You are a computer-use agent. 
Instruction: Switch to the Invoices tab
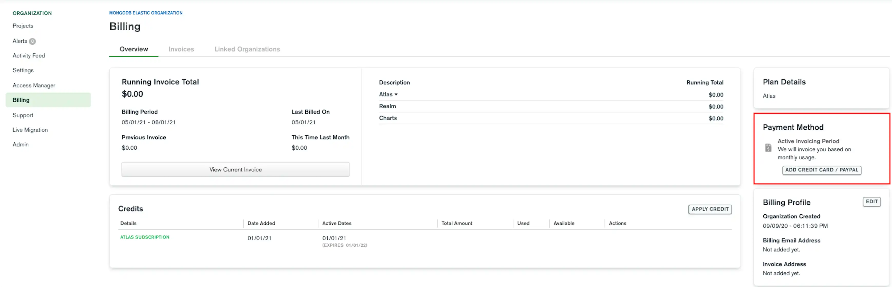[x=181, y=48]
